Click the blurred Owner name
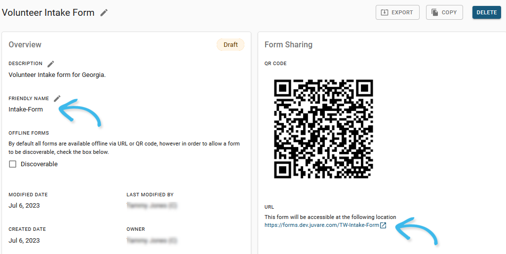 pos(152,241)
